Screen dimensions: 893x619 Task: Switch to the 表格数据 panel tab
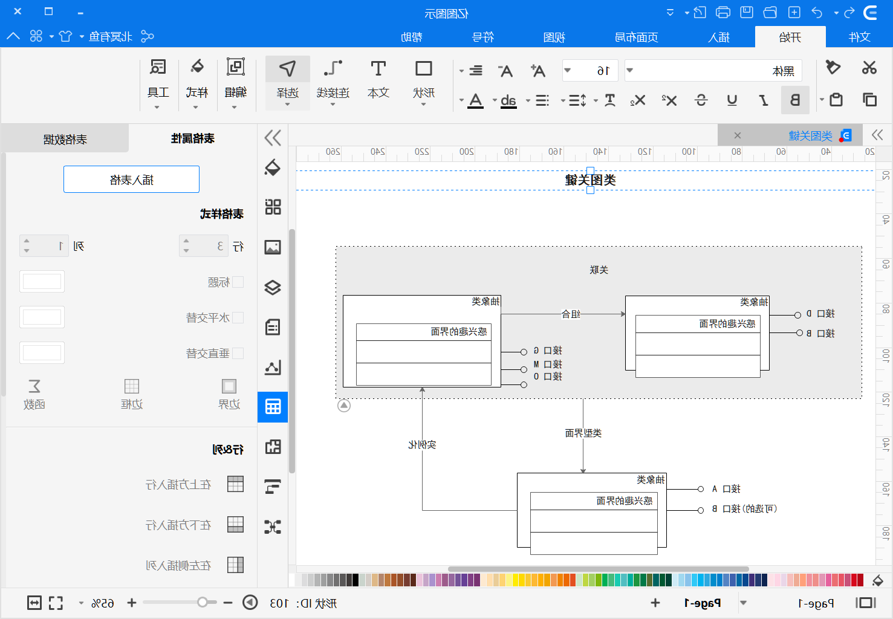click(x=65, y=139)
